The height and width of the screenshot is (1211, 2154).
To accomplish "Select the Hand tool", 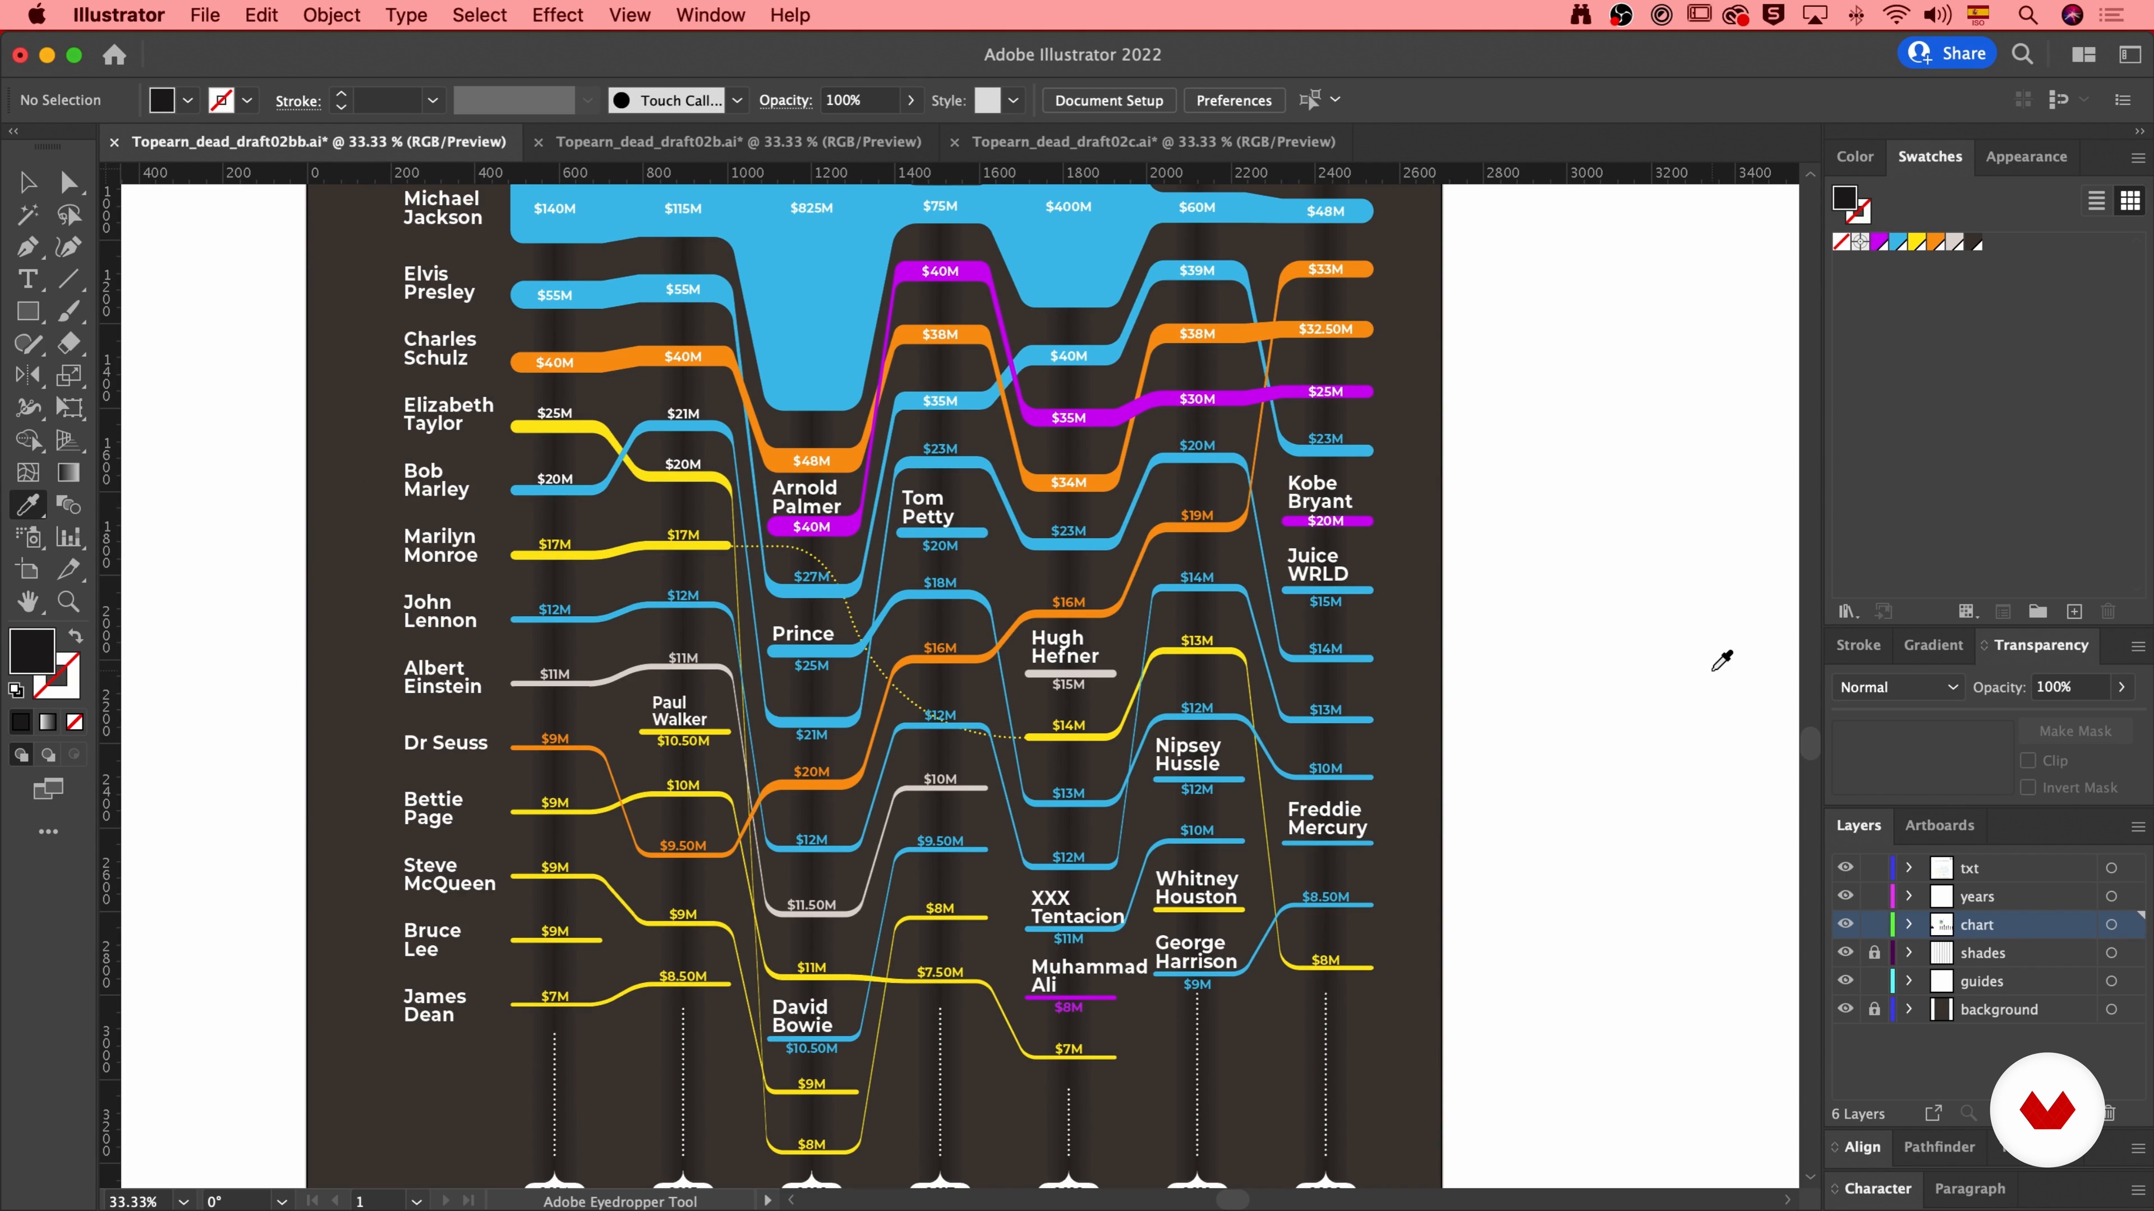I will (27, 602).
